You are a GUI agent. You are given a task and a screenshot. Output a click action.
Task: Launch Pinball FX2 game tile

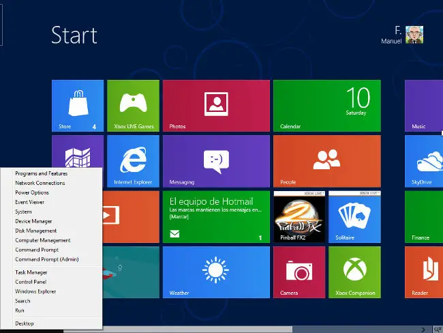299,217
